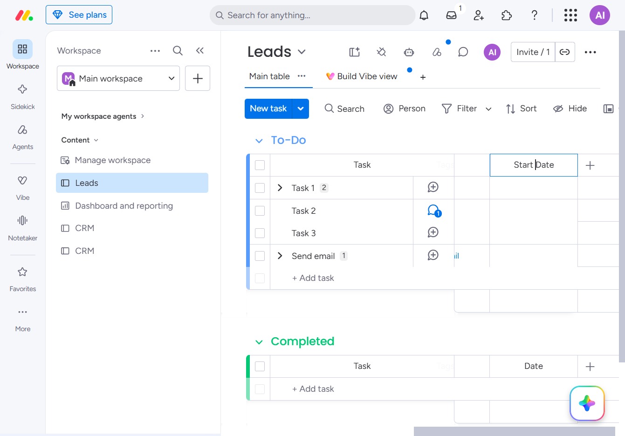Open the Filter dropdown arrow

tap(488, 109)
